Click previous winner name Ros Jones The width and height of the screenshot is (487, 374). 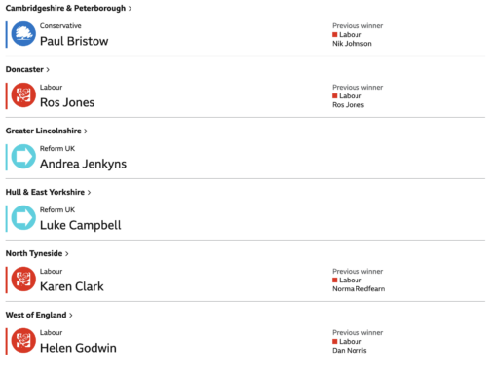[x=348, y=105]
